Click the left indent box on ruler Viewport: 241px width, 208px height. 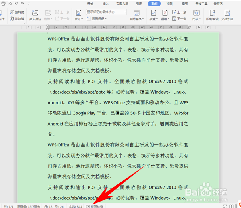pyautogui.click(x=47, y=29)
